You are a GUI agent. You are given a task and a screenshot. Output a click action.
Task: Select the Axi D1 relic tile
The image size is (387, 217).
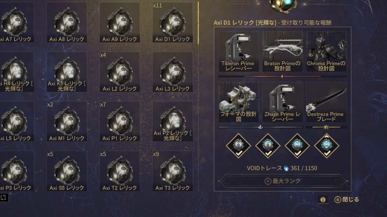tap(172, 22)
